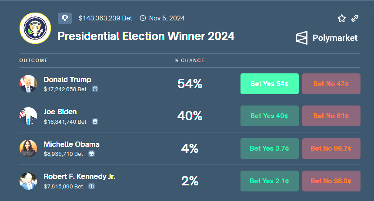Image resolution: width=374 pixels, height=201 pixels.
Task: Select the Robert F. Kennedy Jr. outcome name
Action: point(80,177)
